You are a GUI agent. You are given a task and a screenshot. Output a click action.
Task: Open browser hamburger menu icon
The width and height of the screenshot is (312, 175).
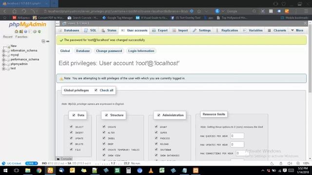[x=306, y=11]
